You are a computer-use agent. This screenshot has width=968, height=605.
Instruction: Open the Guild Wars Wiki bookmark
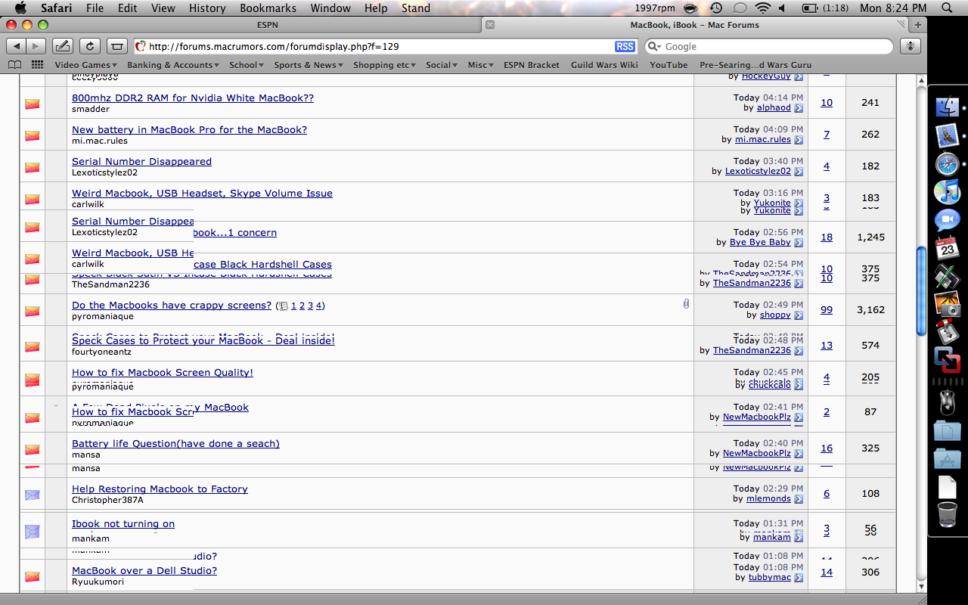604,65
